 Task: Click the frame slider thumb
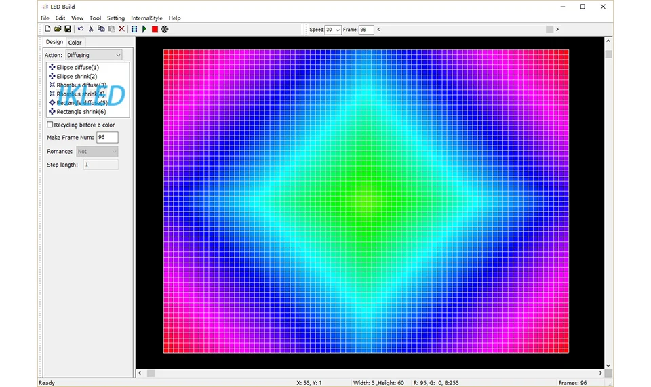point(549,29)
